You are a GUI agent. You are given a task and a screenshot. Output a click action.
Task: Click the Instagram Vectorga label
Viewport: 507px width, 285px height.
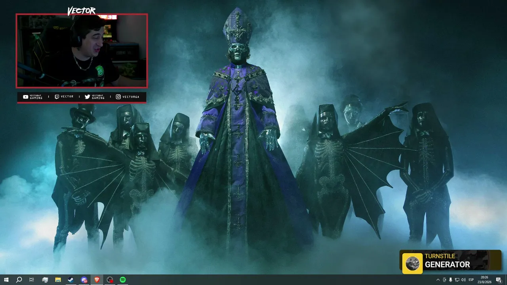click(128, 97)
